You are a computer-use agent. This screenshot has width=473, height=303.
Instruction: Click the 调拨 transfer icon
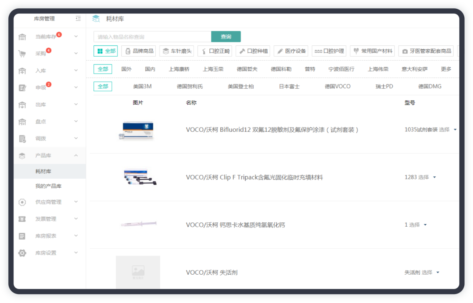tap(22, 139)
